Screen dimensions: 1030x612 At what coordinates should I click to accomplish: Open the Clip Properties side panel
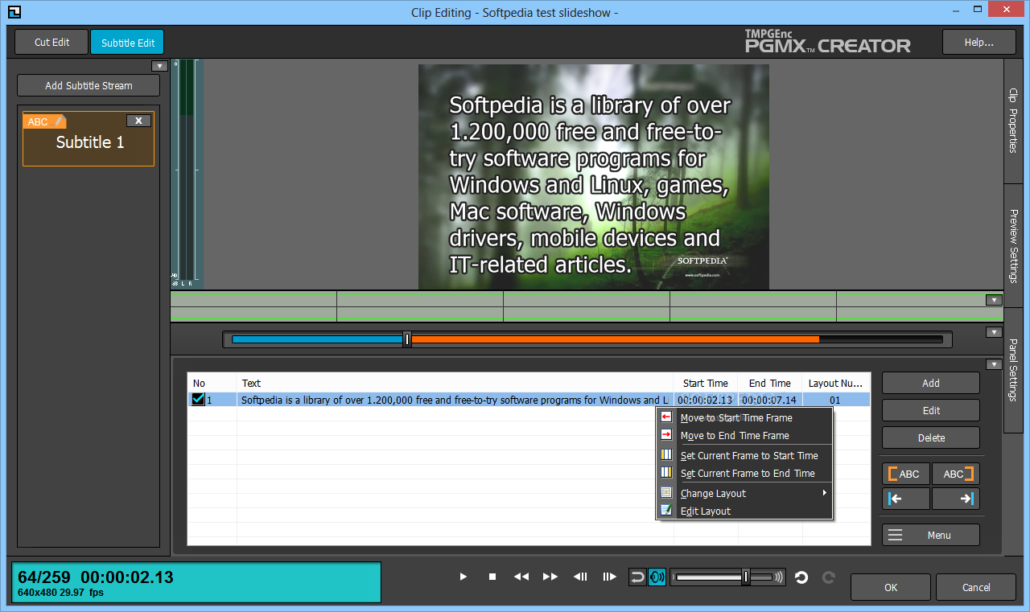point(1014,121)
